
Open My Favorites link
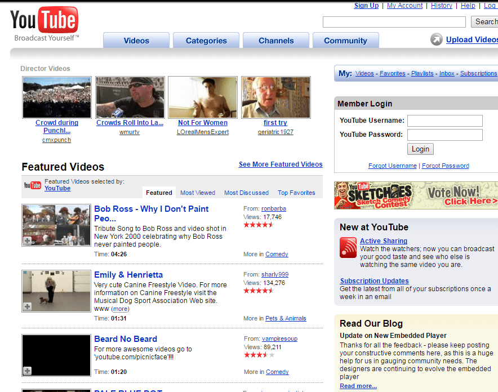click(x=392, y=73)
